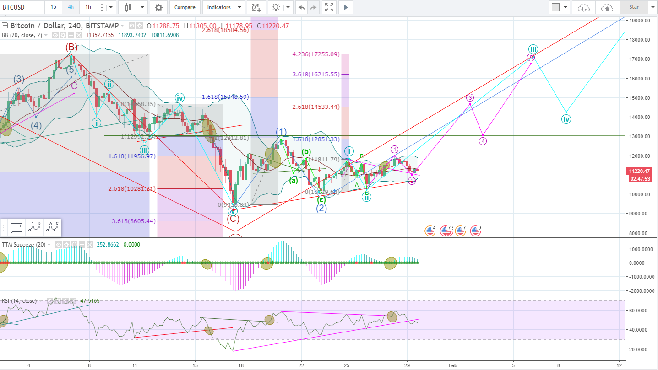This screenshot has height=370, width=658.
Task: Expand BB indicator name dropdown
Action: (x=46, y=35)
